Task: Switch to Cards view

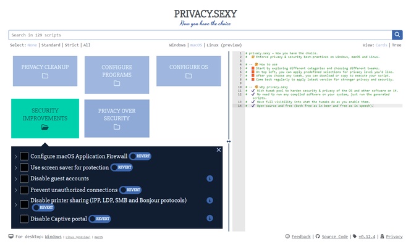Action: click(381, 45)
